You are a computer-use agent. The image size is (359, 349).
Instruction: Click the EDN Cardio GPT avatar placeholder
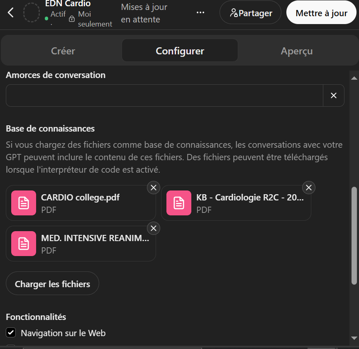pyautogui.click(x=32, y=12)
